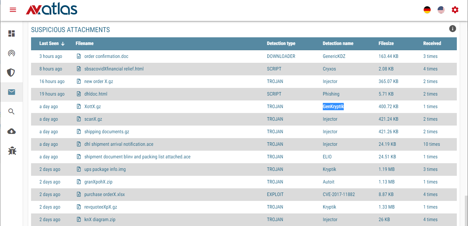Sort by Filename column header
Screen dimensions: 468x226
[84, 44]
